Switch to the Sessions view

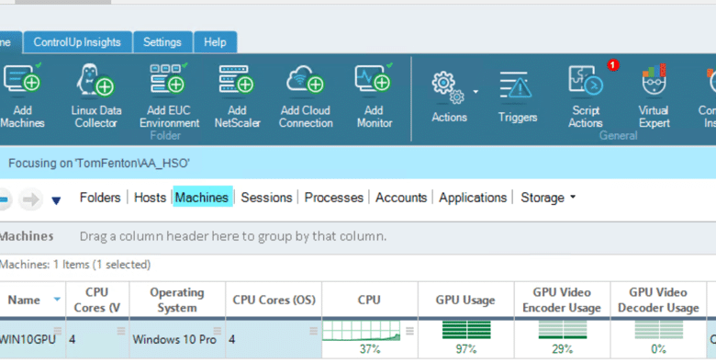(x=266, y=198)
